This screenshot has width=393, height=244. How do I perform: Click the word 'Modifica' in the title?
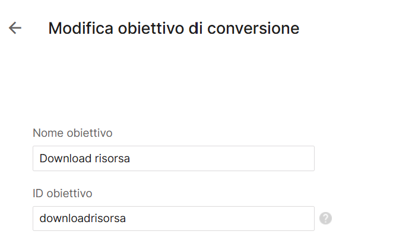(81, 28)
